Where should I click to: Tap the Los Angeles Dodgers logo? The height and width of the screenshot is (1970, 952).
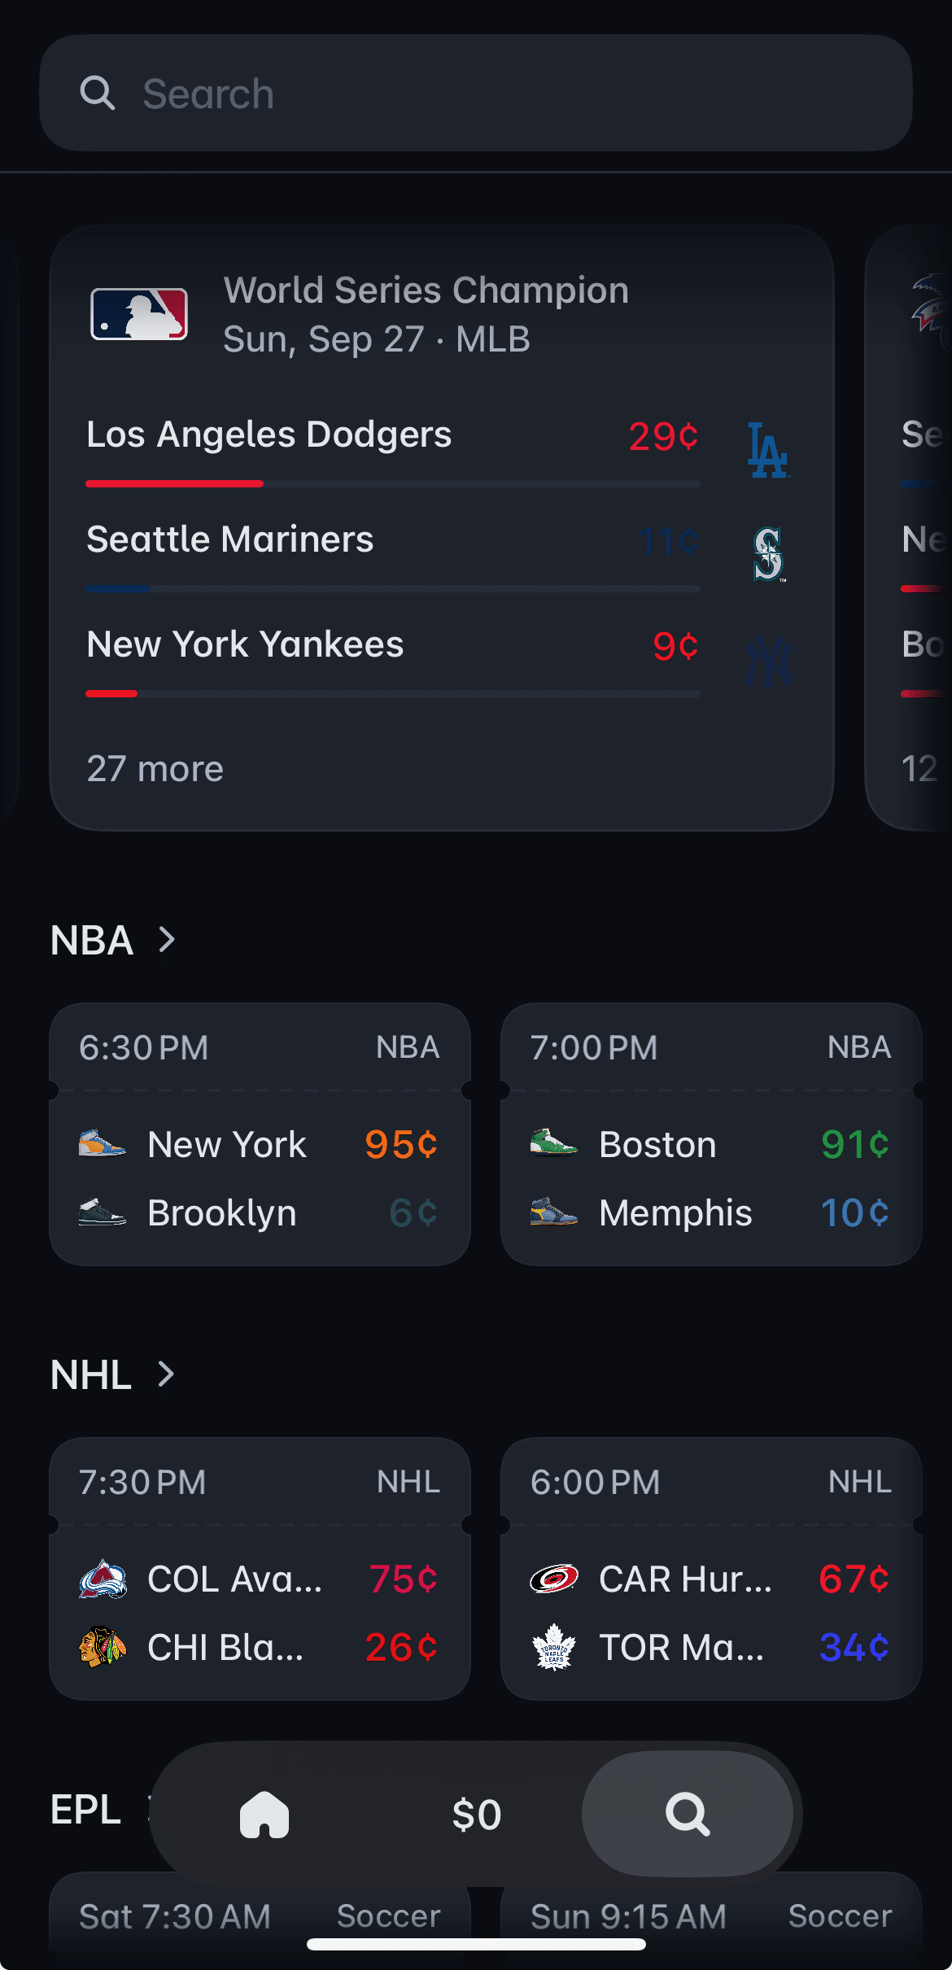pos(767,450)
